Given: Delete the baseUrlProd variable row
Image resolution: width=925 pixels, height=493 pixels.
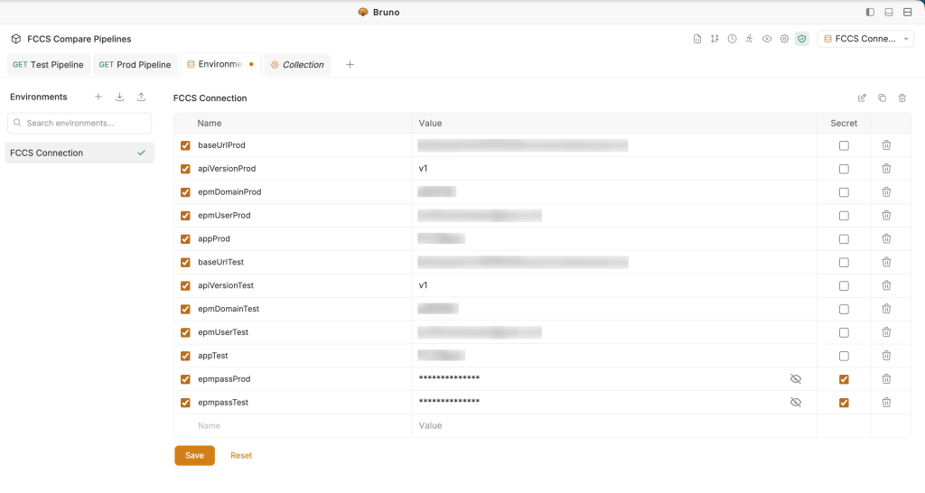Looking at the screenshot, I should pyautogui.click(x=886, y=145).
